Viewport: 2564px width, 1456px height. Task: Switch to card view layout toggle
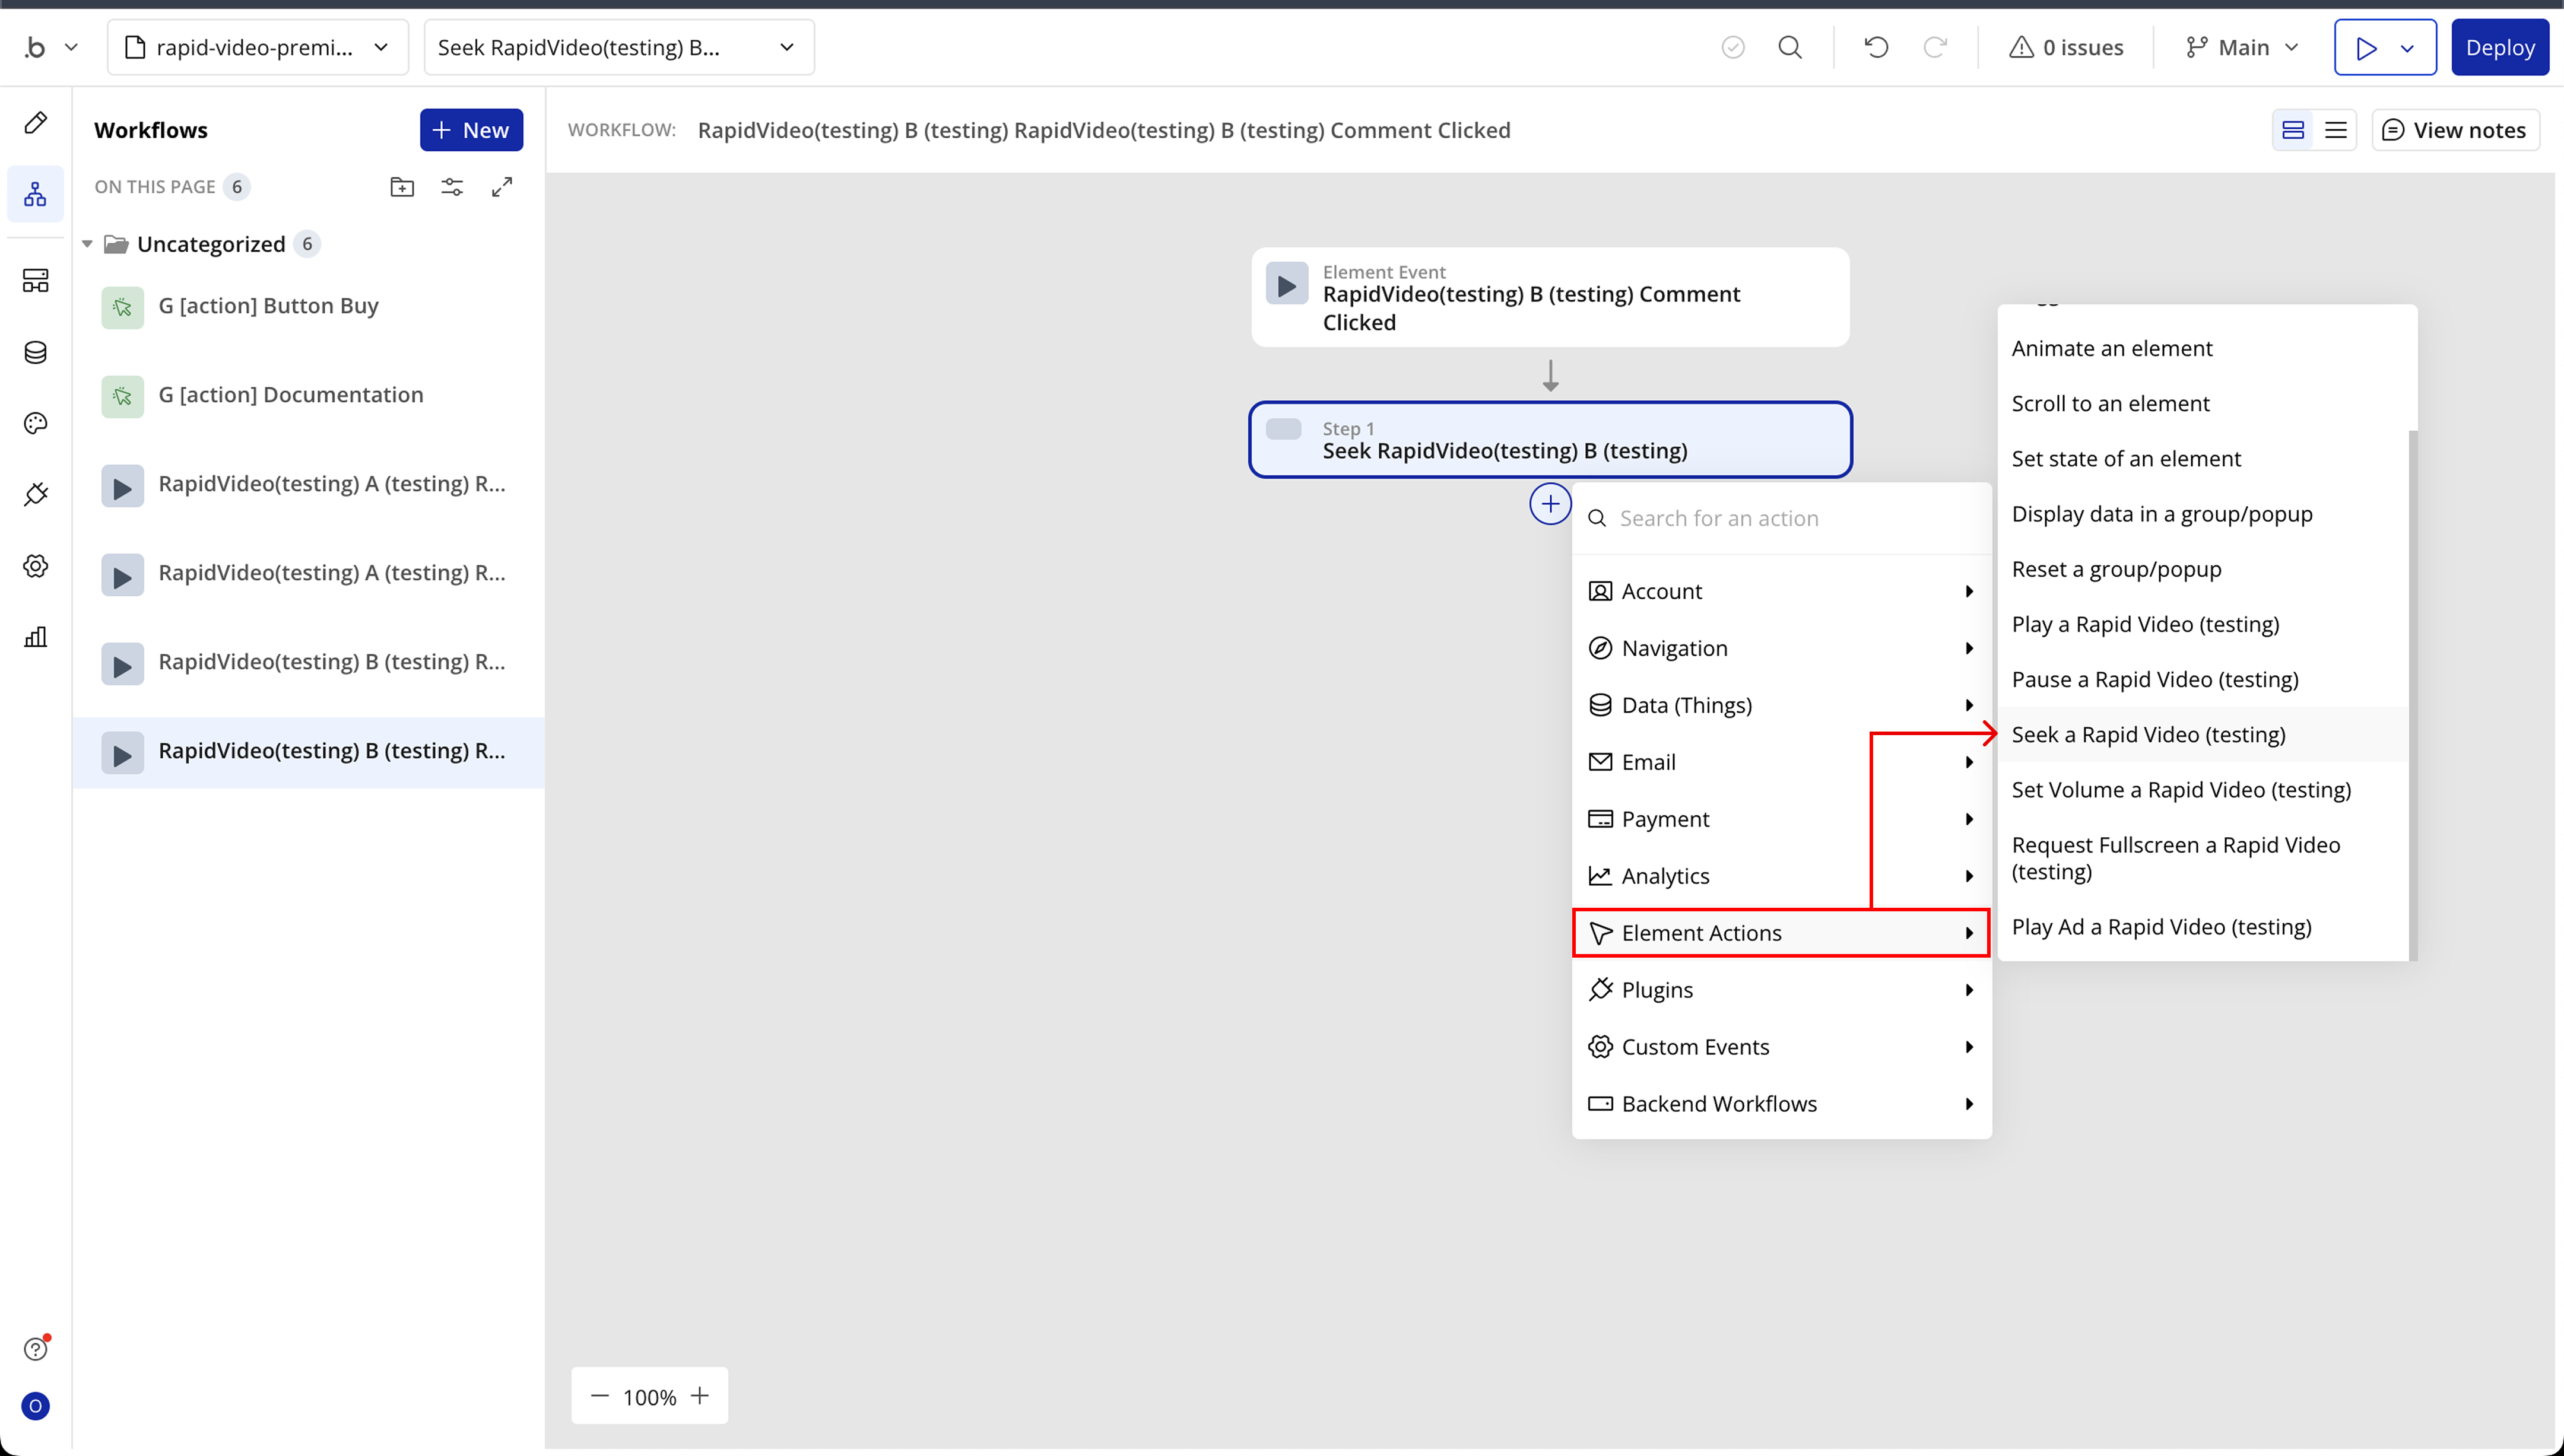click(2293, 130)
